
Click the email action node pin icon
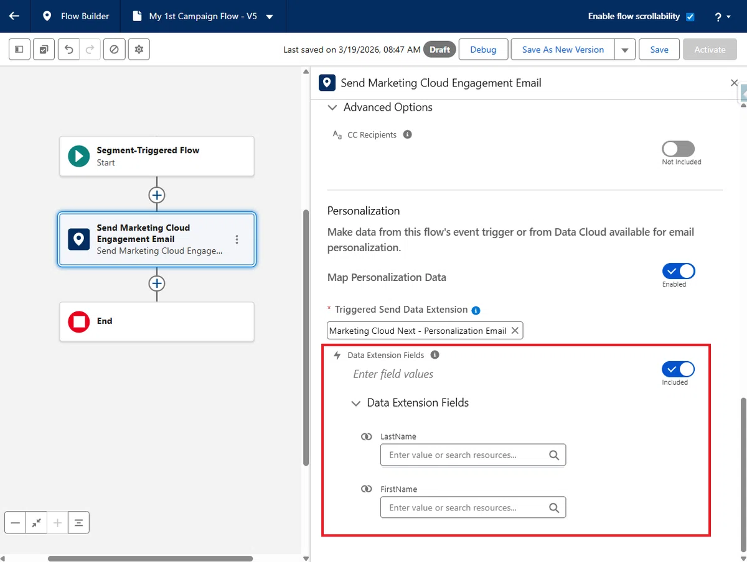78,239
